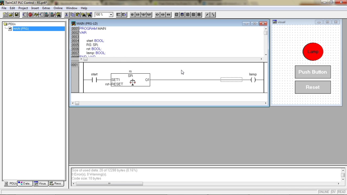
Task: Open the Window menu
Action: click(72, 8)
